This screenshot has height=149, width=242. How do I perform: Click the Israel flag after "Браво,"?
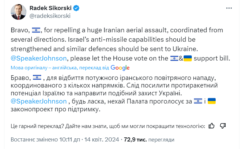point(37,77)
